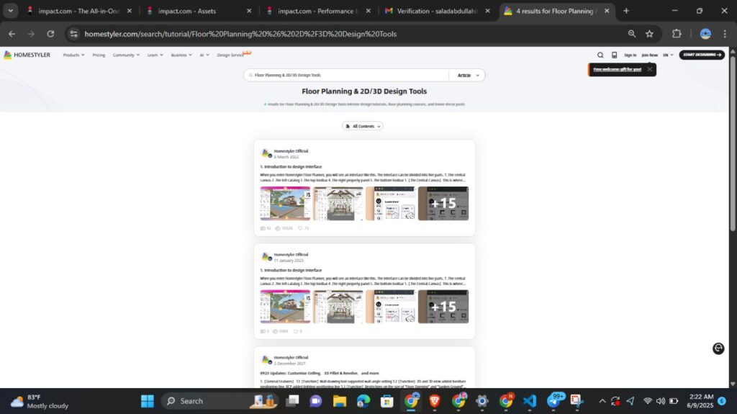Expand the AI menu
The width and height of the screenshot is (737, 414).
204,55
